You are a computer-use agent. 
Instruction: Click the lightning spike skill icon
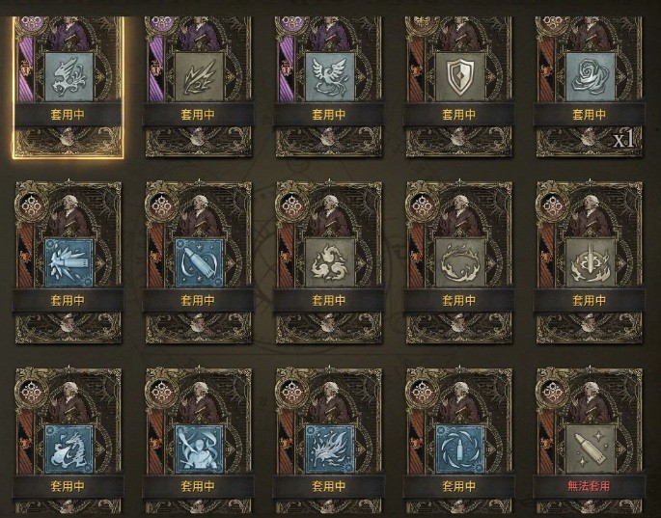(x=199, y=77)
